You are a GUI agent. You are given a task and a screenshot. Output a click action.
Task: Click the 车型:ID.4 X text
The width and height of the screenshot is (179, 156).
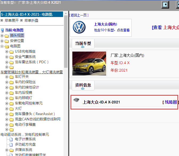click(120, 63)
